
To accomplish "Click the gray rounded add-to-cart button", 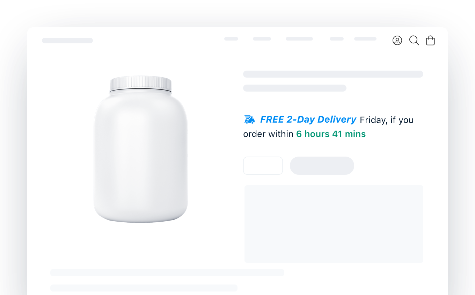I will click(x=322, y=166).
